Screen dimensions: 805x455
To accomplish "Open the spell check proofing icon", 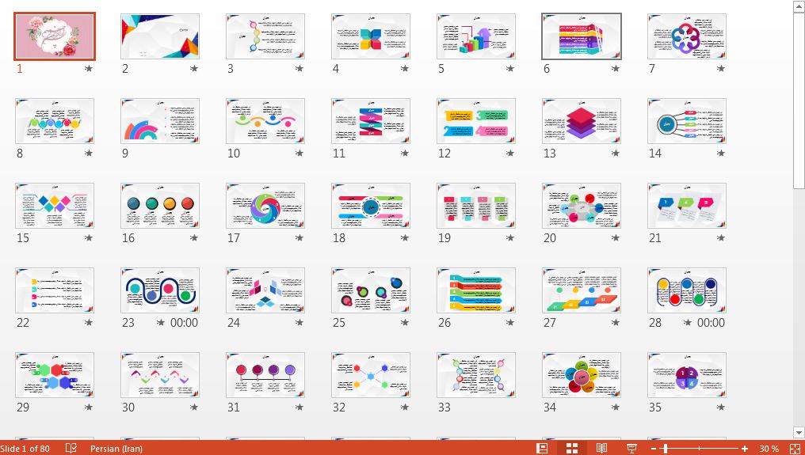I will tap(71, 449).
